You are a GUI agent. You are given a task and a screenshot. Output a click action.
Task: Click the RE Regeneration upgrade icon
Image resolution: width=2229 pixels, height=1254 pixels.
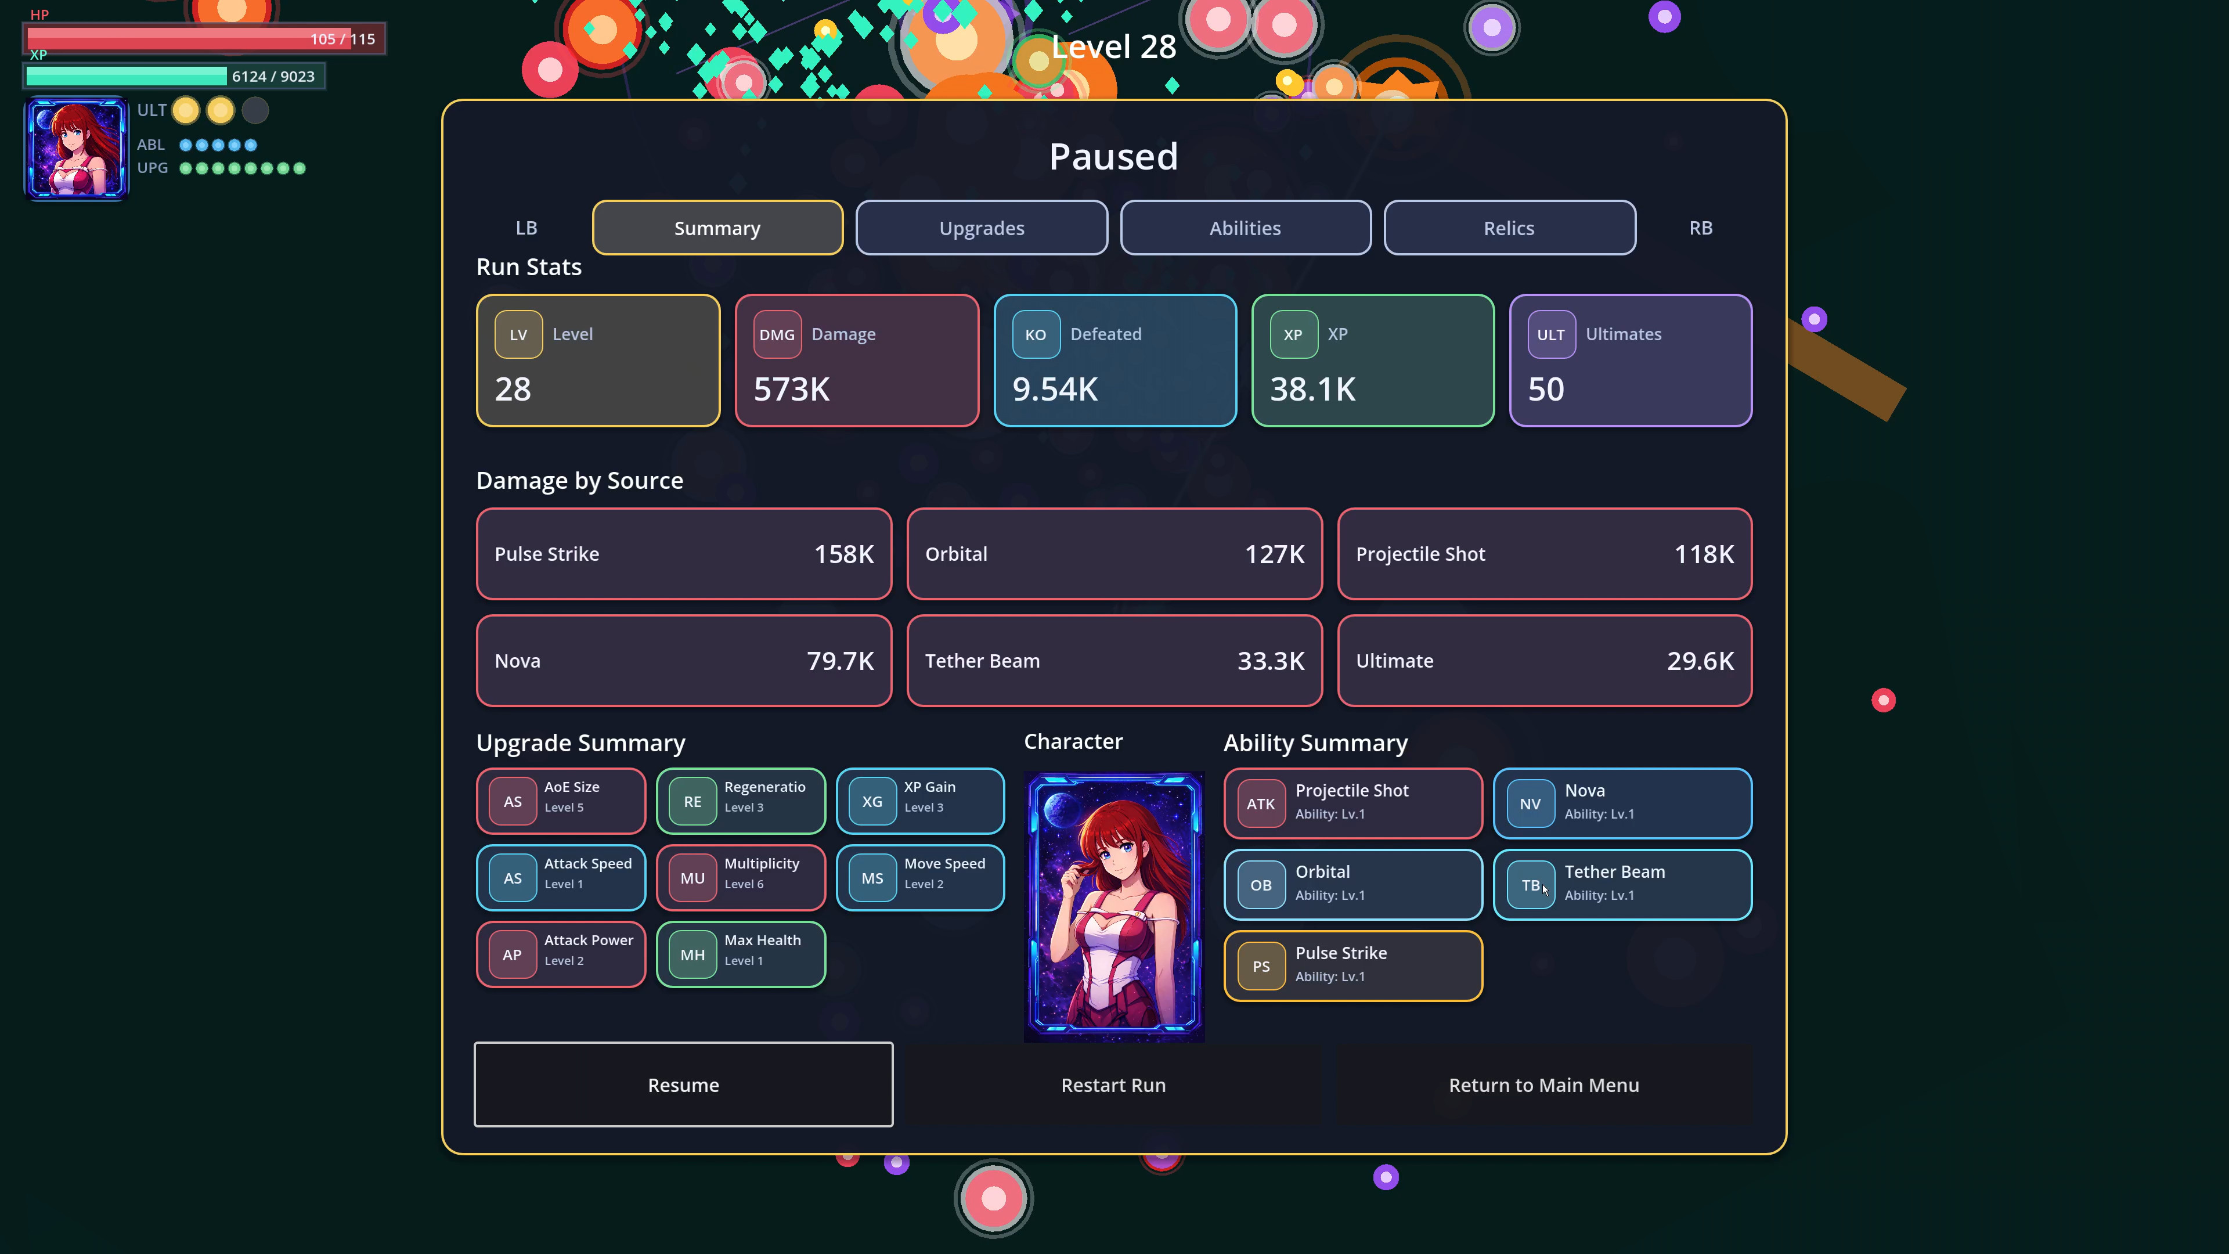pos(692,801)
